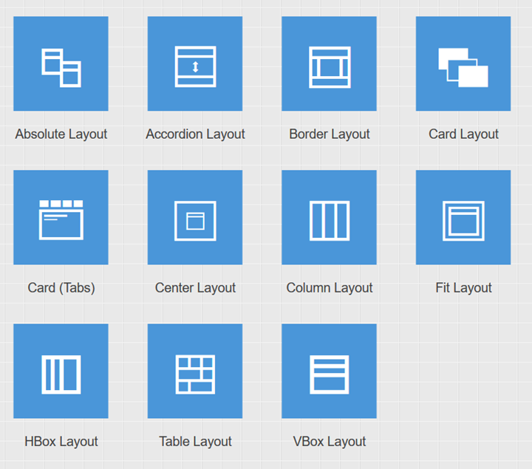
Task: Click the 'Border Layout' text label
Action: (329, 134)
